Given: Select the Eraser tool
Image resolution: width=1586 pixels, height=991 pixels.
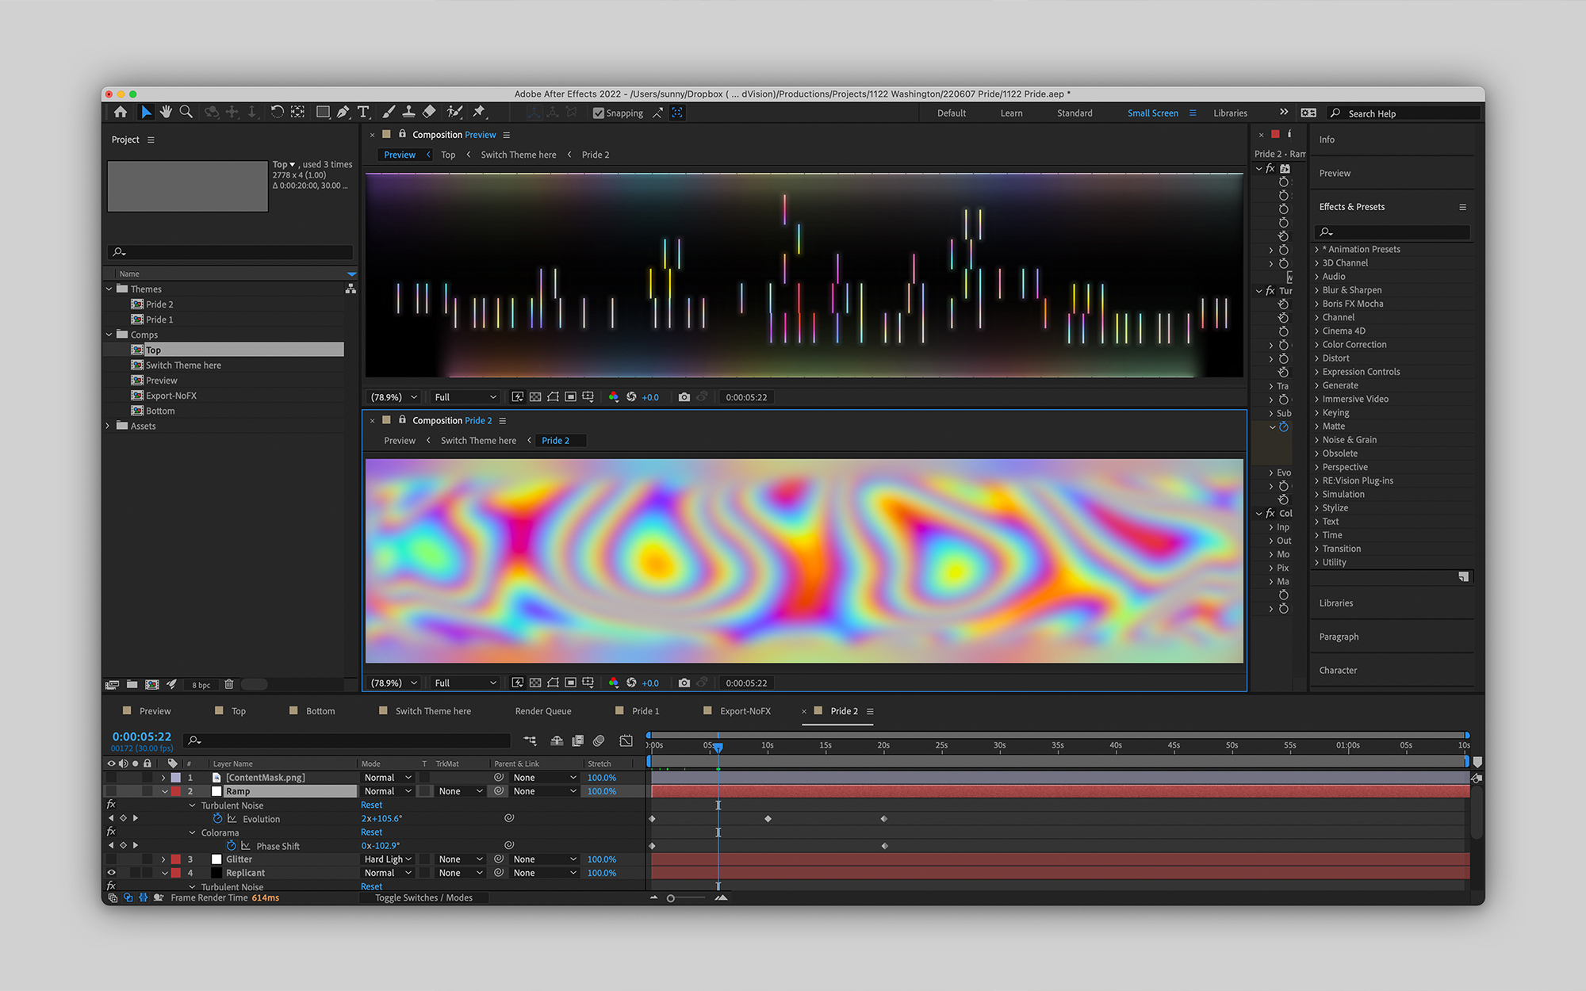Looking at the screenshot, I should click(x=429, y=113).
